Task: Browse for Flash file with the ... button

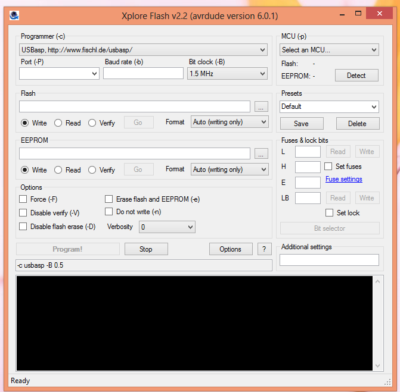Action: 261,106
